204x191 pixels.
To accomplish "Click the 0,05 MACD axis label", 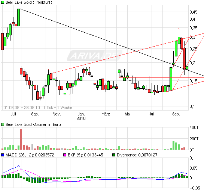I will 194,168.
